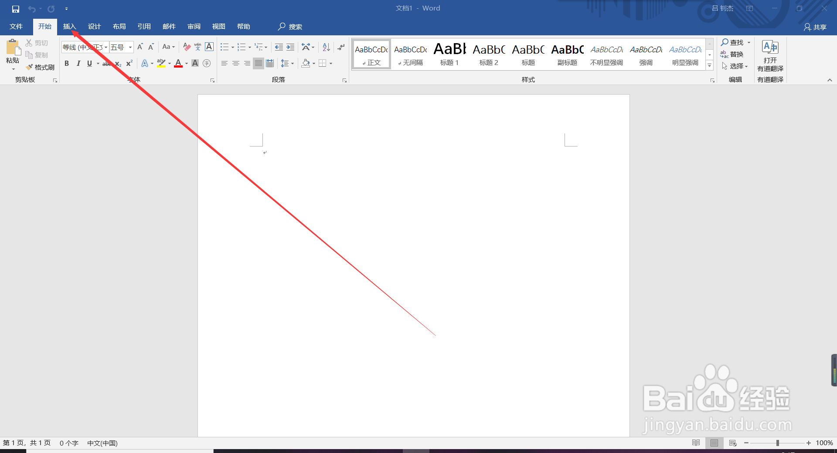Click Cut (剪切) button
Image resolution: width=837 pixels, height=453 pixels.
[x=37, y=43]
